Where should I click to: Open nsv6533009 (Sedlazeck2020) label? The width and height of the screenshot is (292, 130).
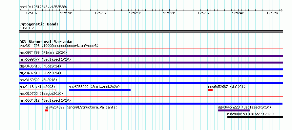click(94, 87)
